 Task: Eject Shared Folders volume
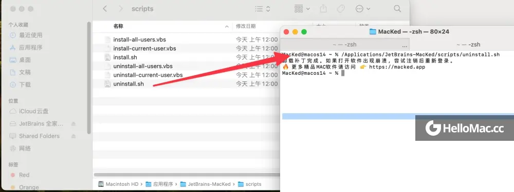click(x=74, y=136)
